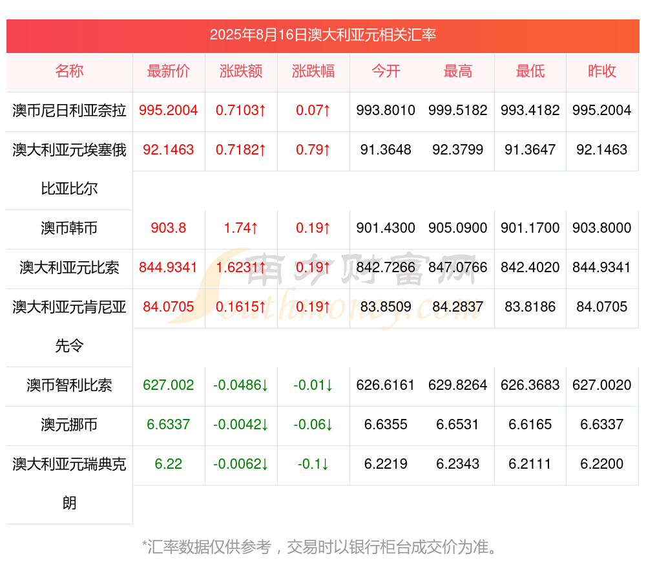The width and height of the screenshot is (646, 567).
Task: Click row name 澳大利亚元瑞典克朗
Action: point(69,484)
